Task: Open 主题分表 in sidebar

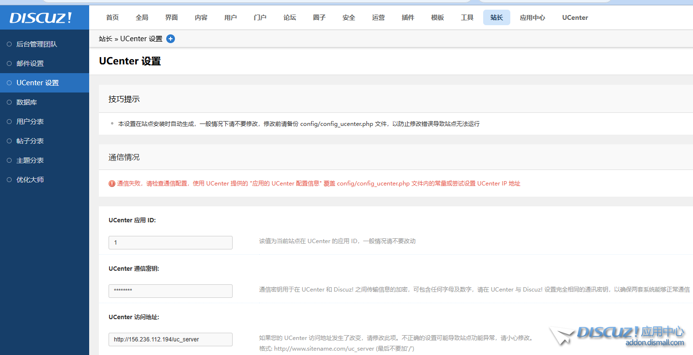Action: pos(45,160)
